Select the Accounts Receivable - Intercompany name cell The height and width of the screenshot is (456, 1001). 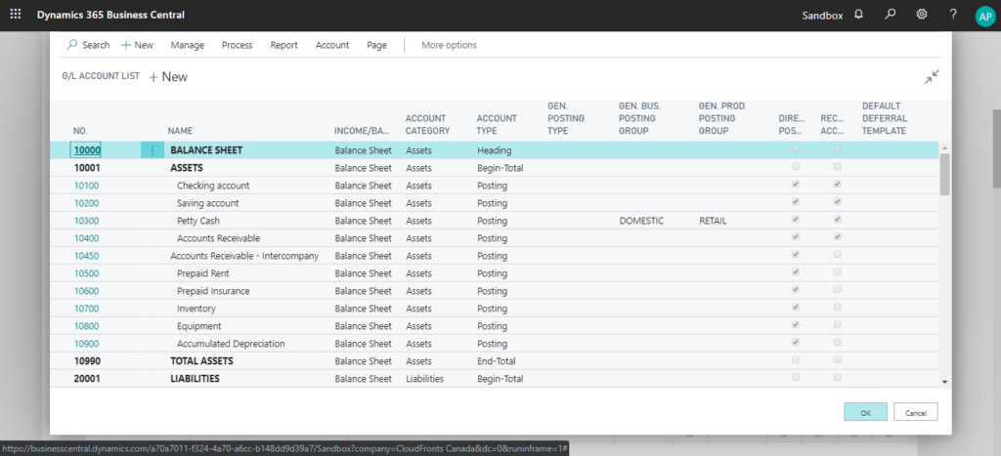coord(244,256)
